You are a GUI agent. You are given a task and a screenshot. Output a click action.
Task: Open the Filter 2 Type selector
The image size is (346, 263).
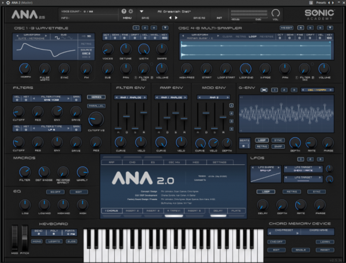[51, 128]
